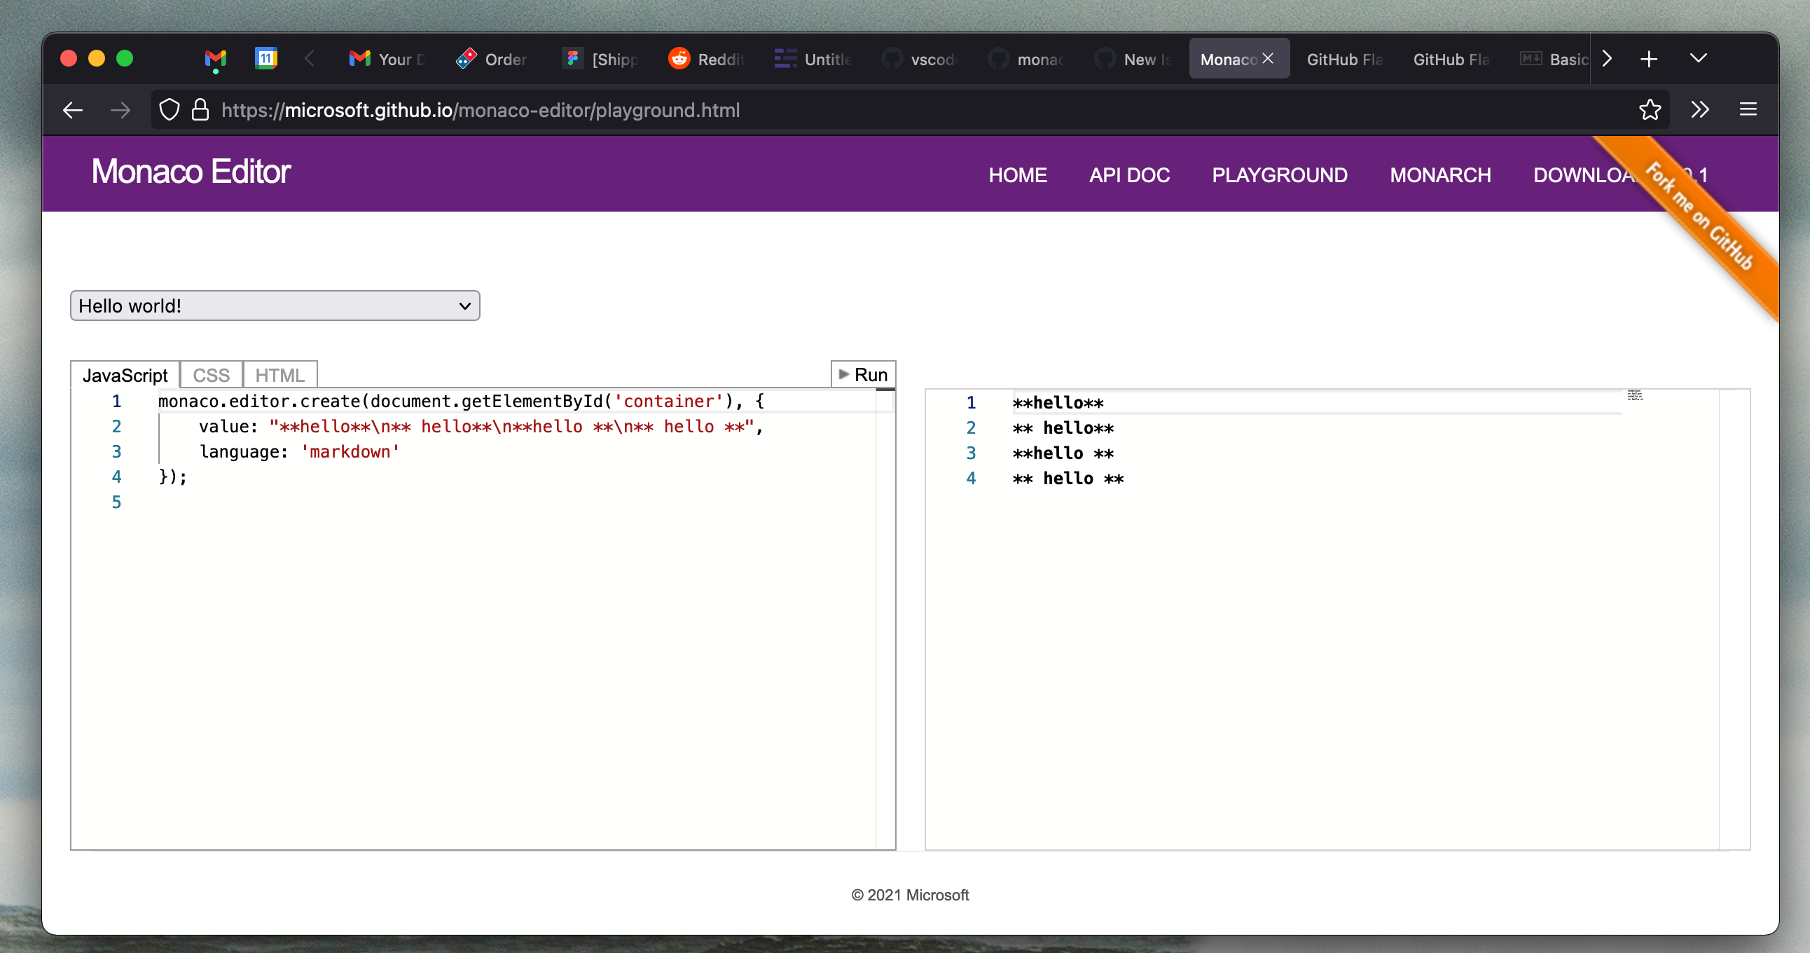Screen dimensions: 1810x953
Task: Switch to the HTML editor tab
Action: [279, 375]
